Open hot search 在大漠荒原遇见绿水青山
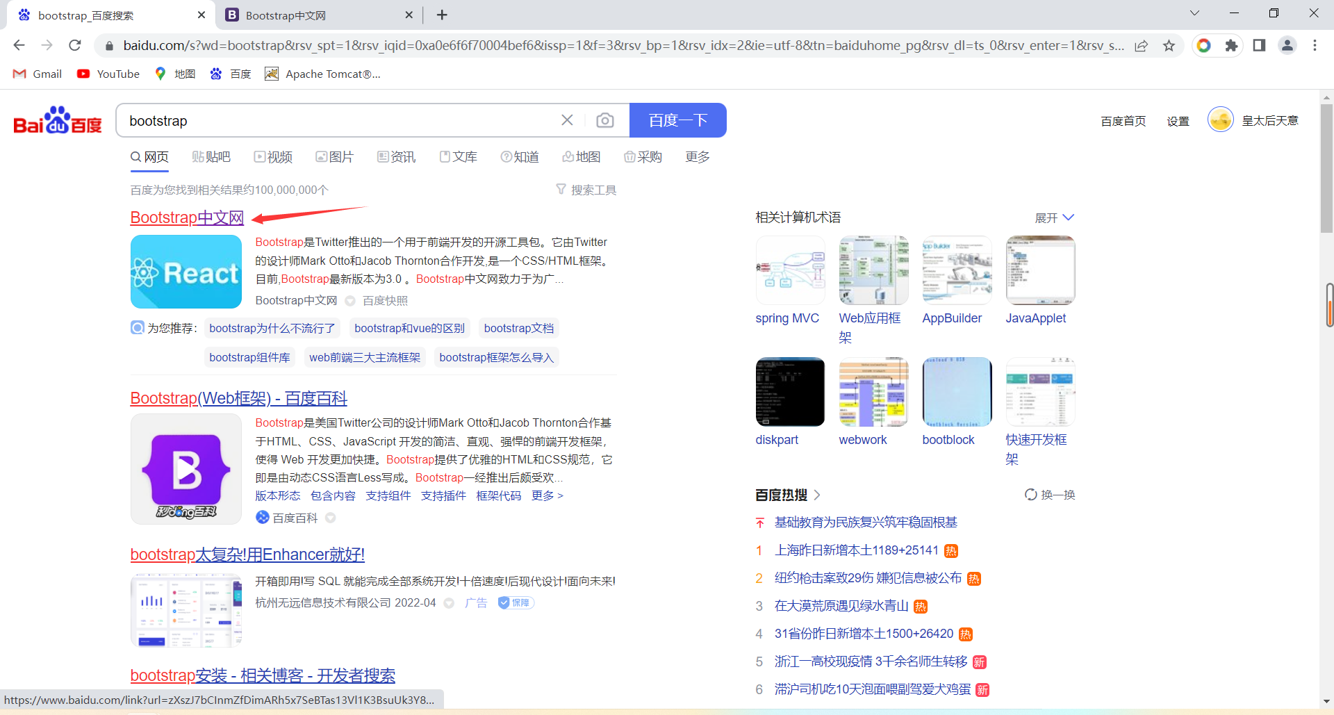This screenshot has width=1334, height=715. pyautogui.click(x=841, y=606)
